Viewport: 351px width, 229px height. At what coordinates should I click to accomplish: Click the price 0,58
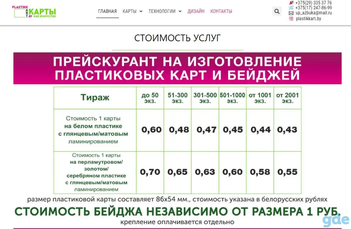click(260, 172)
